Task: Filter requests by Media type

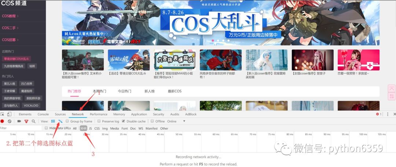Action: [114, 129]
